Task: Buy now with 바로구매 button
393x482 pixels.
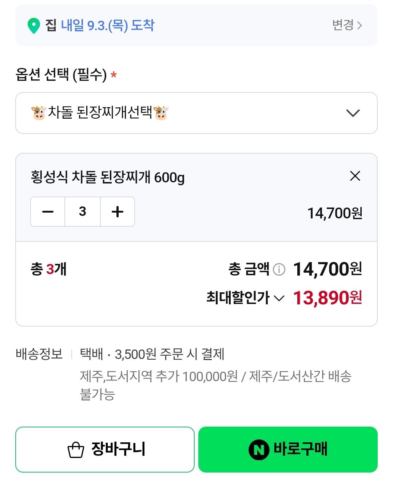Action: click(x=288, y=450)
